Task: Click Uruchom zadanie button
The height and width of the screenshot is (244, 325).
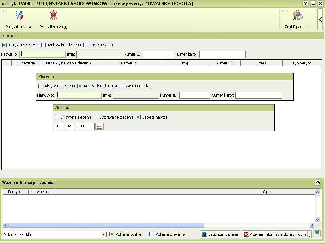Action: [x=220, y=234]
